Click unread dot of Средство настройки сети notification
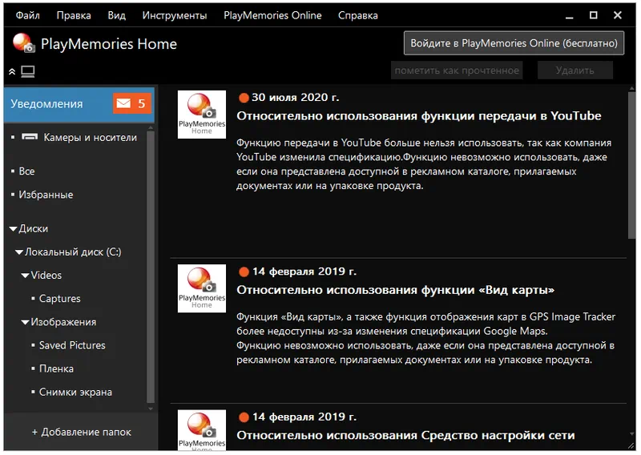The height and width of the screenshot is (455, 641). pyautogui.click(x=244, y=417)
